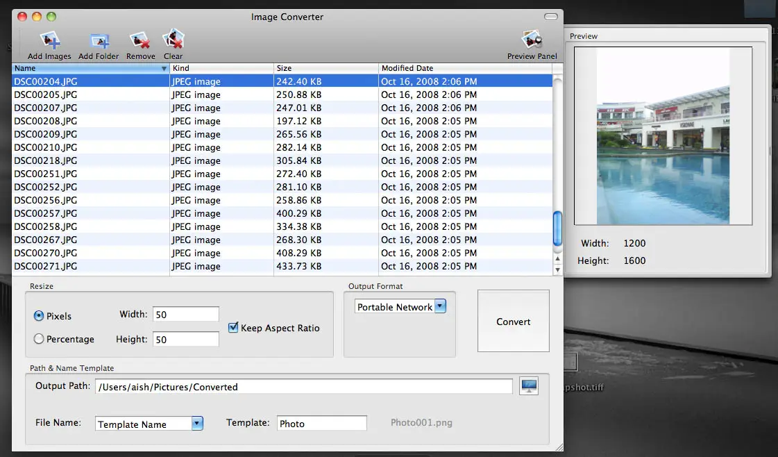The height and width of the screenshot is (457, 778).
Task: Select the DSC00207.JPG row
Action: coord(282,108)
